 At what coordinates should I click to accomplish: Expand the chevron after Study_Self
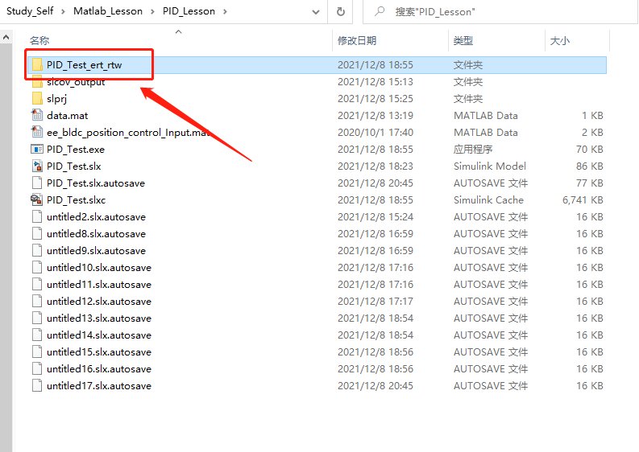tap(63, 11)
